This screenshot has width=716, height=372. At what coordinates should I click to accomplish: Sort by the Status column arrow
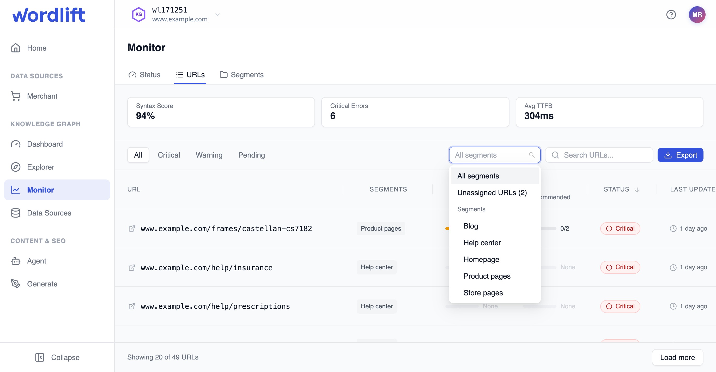(637, 190)
